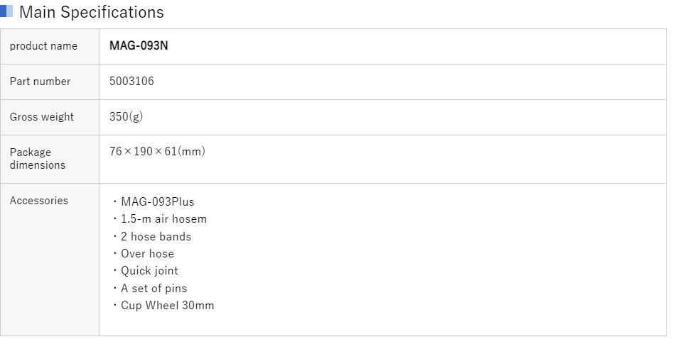Click the blue square heading icon

[x=6, y=11]
